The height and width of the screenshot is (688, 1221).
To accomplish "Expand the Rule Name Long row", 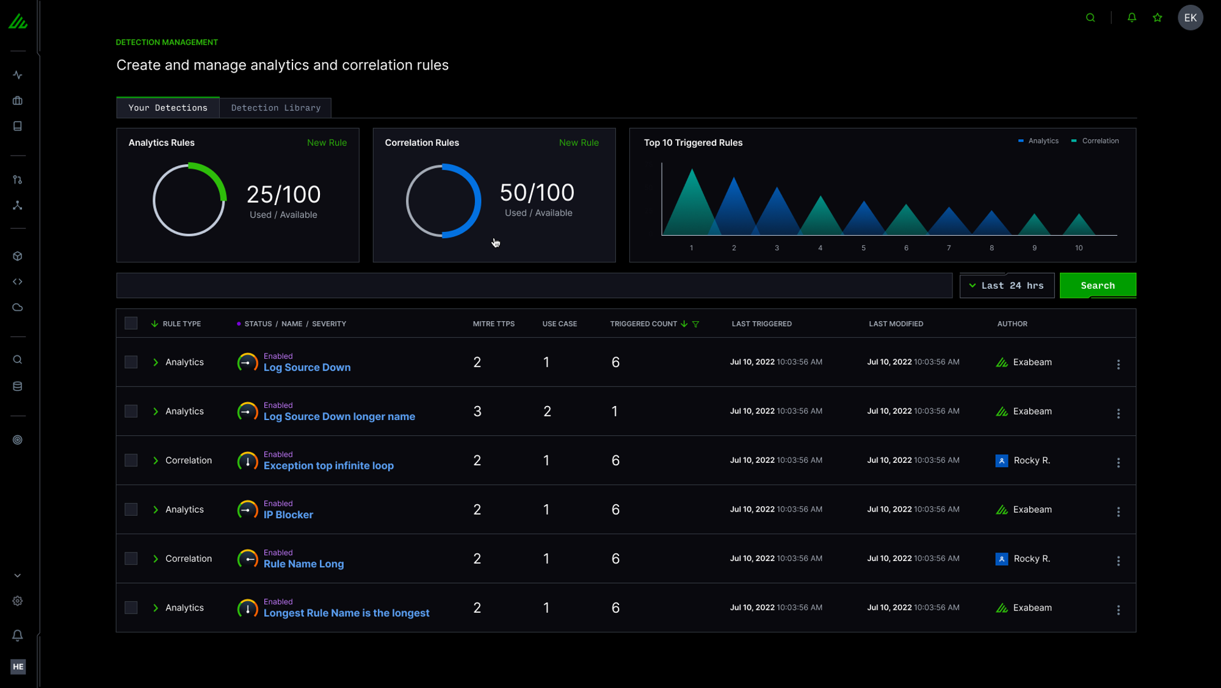I will (x=156, y=559).
